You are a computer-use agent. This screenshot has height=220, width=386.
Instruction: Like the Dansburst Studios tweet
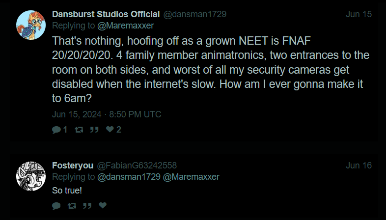coord(110,130)
